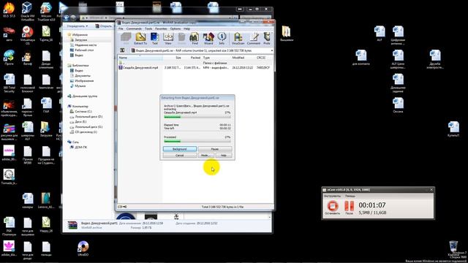Click the Extract To toolbar icon in WinRAR
The height and width of the screenshot is (263, 468).
(x=140, y=39)
